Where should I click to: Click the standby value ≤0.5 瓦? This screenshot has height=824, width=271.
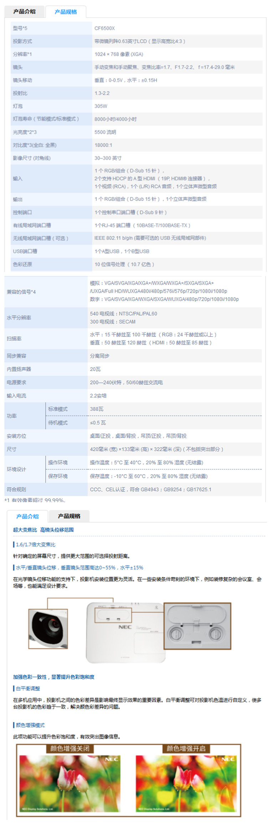(x=98, y=423)
